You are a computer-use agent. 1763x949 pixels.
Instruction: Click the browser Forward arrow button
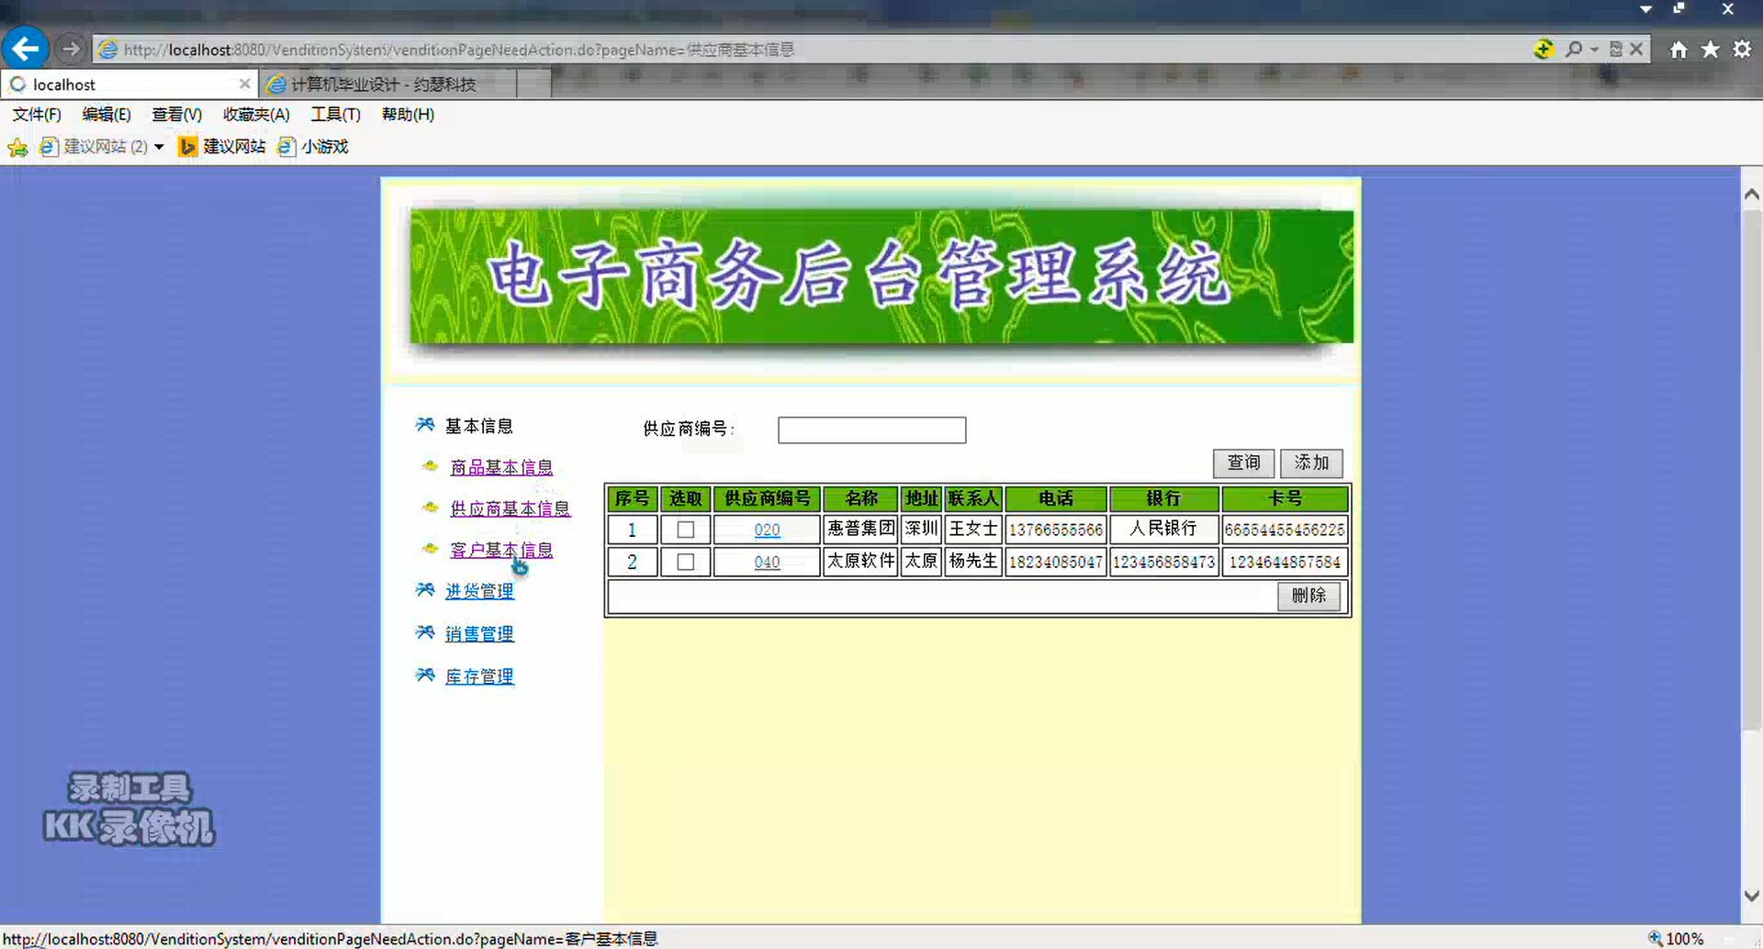71,49
